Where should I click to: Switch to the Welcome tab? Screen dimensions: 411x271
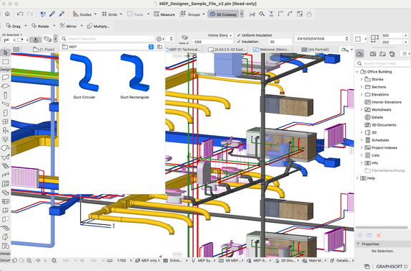click(272, 50)
